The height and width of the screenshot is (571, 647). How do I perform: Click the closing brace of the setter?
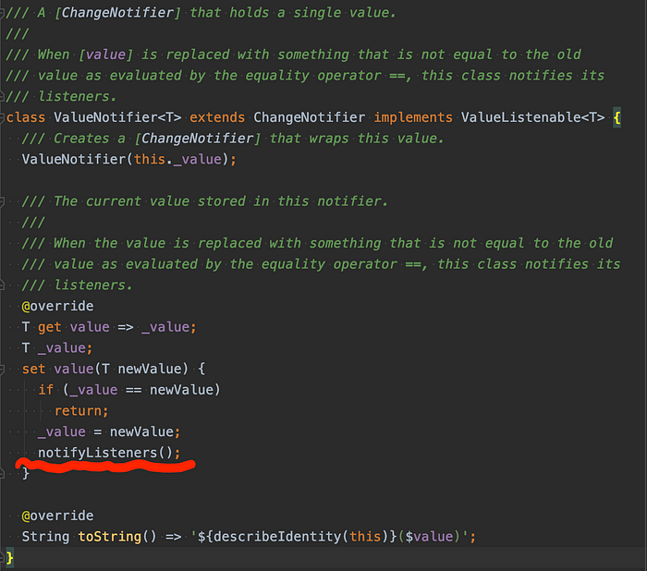pos(26,474)
